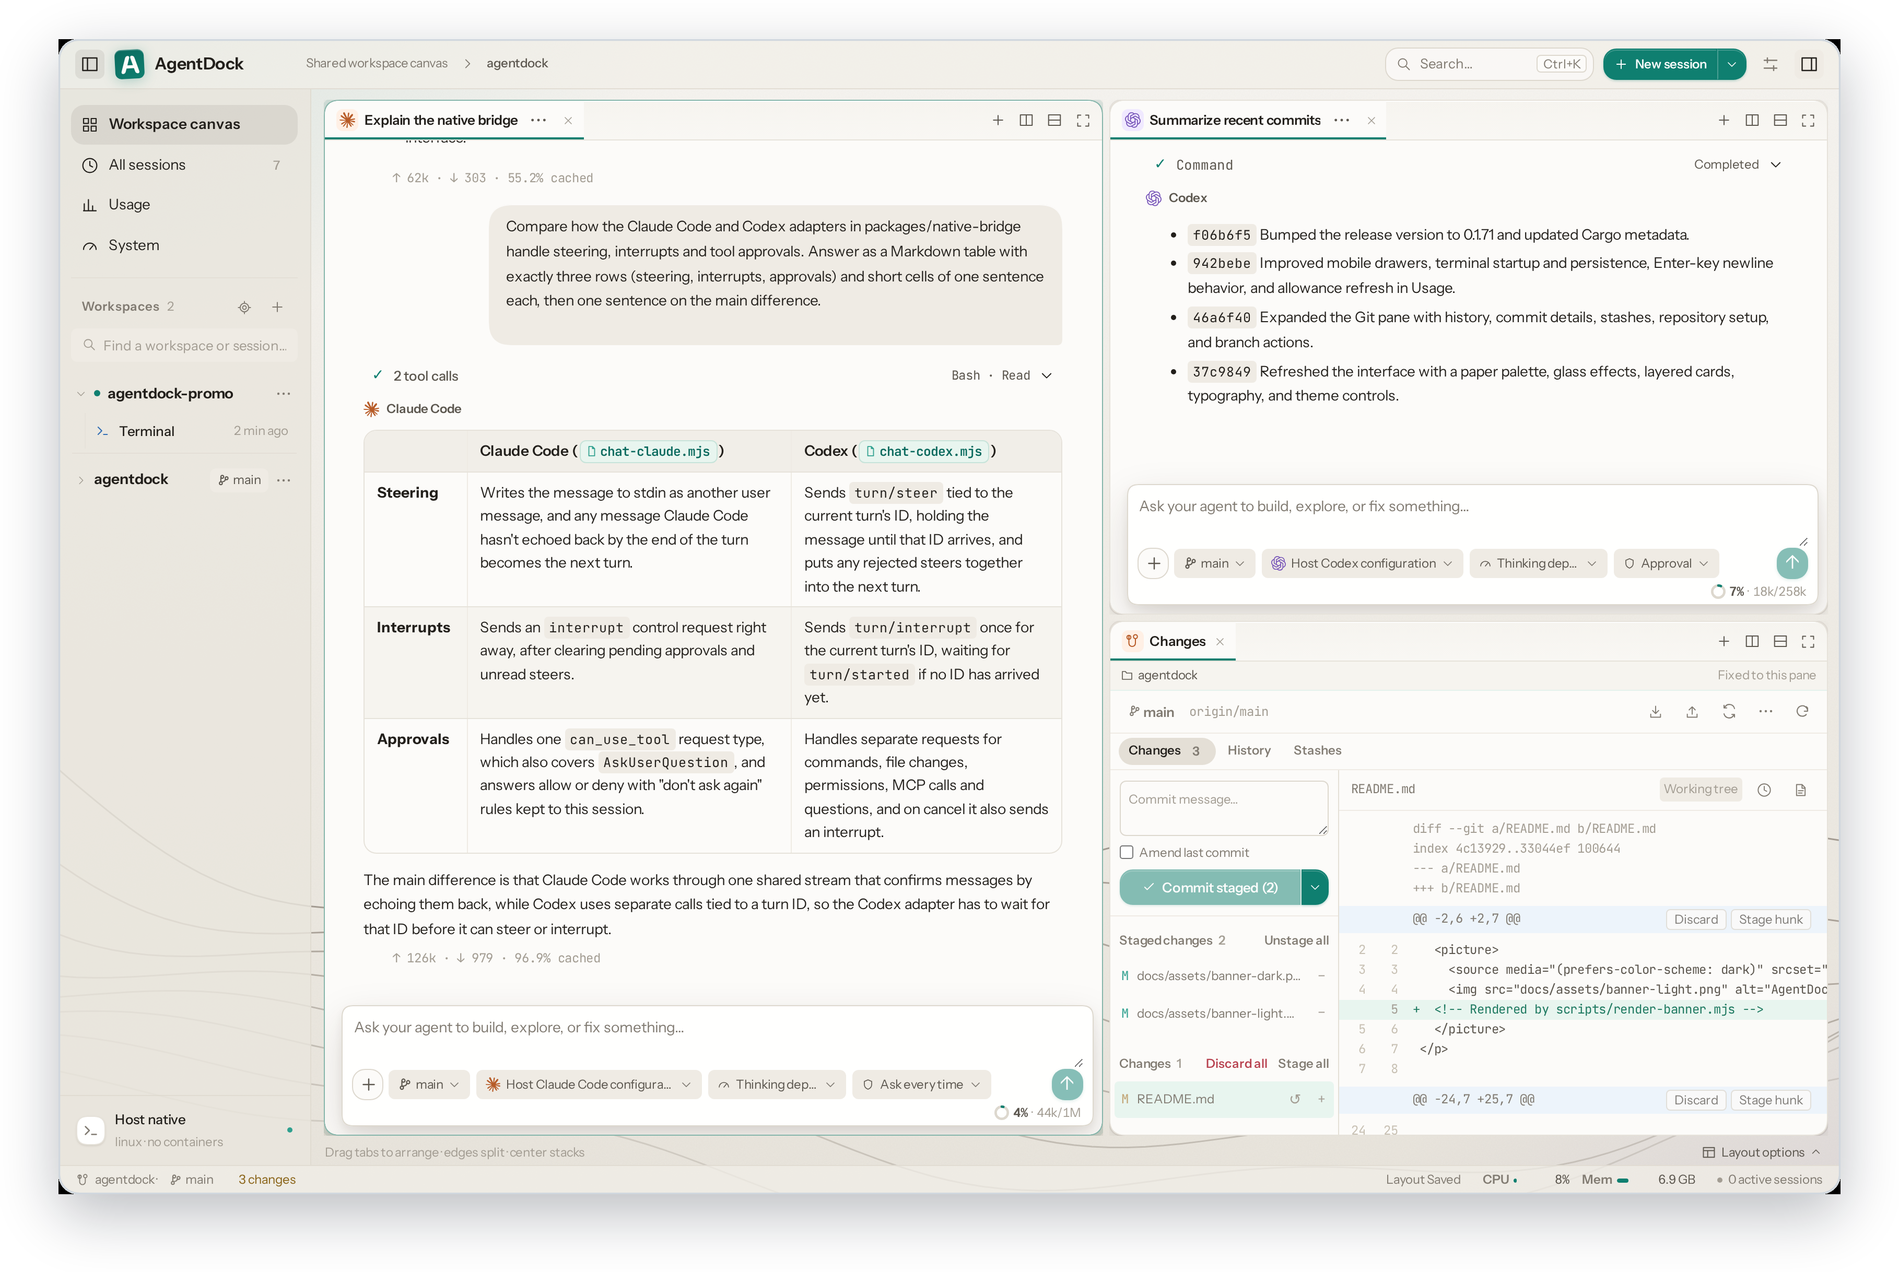Switch to the History tab
Viewport: 1899px width, 1272px height.
[x=1248, y=750]
